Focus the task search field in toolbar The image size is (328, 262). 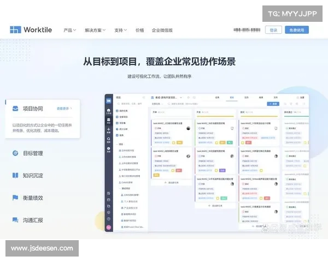point(183,104)
